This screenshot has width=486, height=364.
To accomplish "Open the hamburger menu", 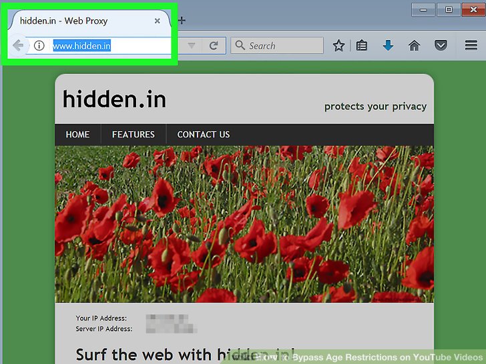I will (471, 45).
